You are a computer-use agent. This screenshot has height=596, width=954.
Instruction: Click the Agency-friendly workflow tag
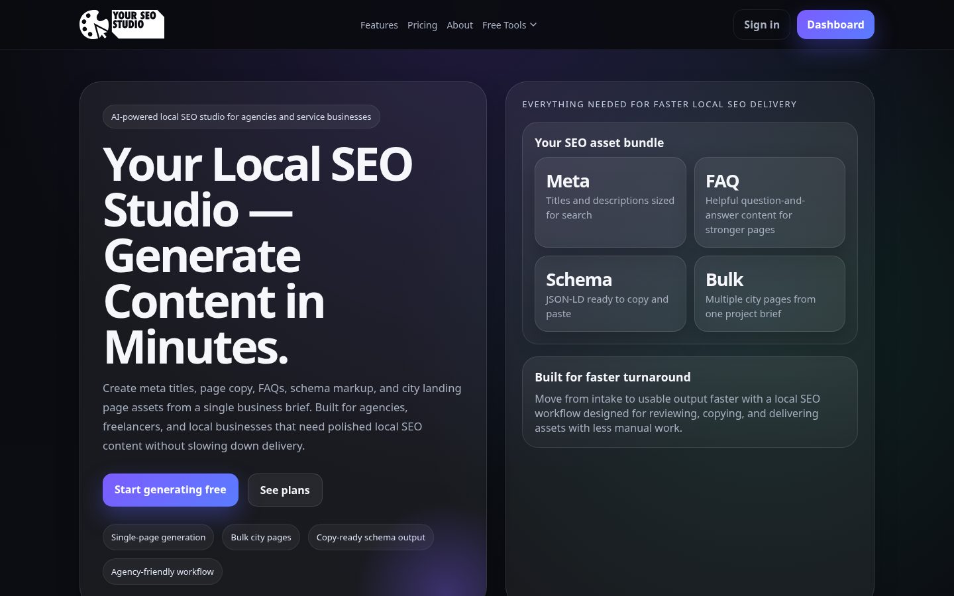[x=162, y=571]
